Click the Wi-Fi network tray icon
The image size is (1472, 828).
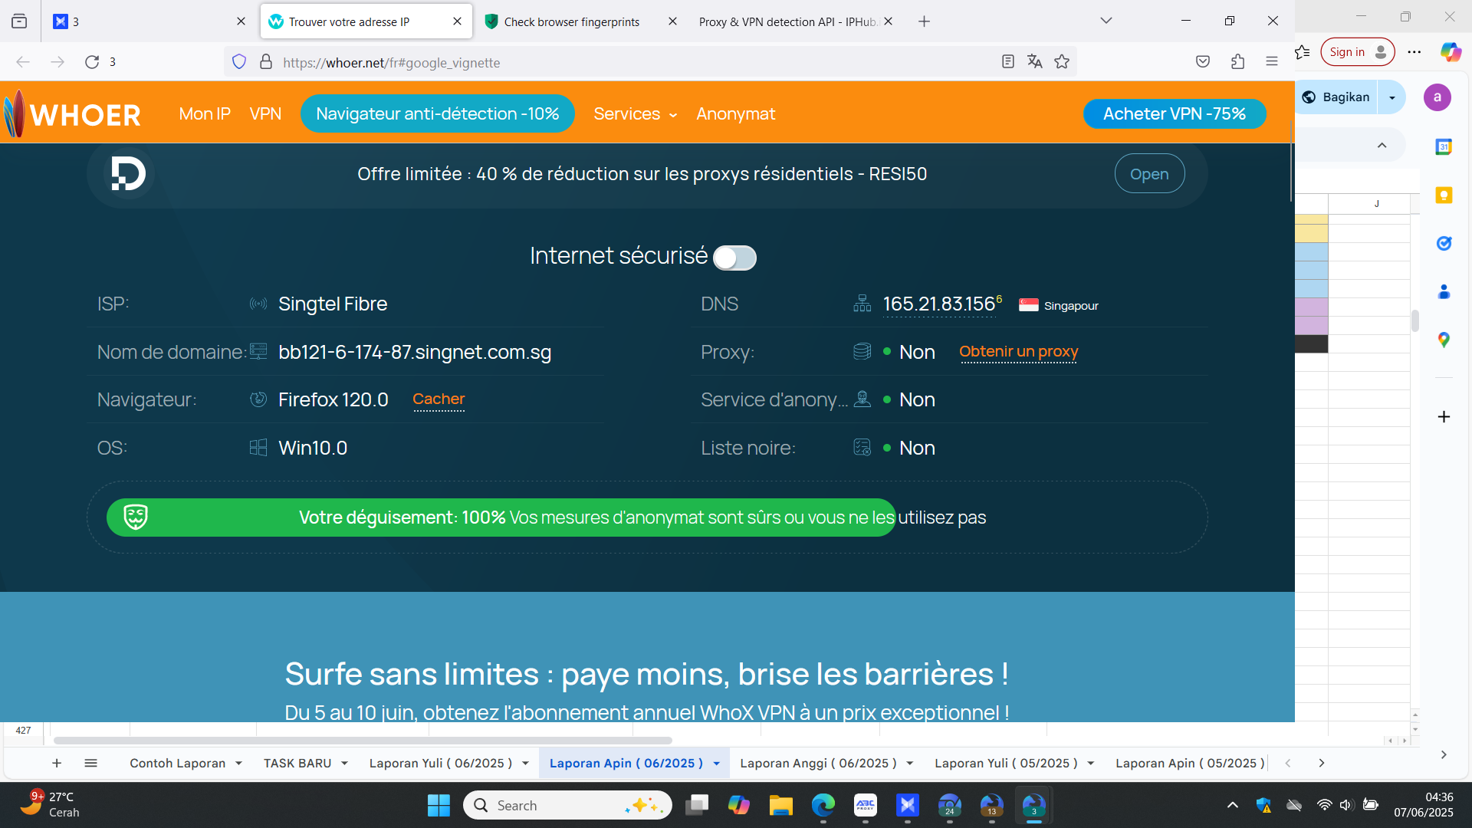[1324, 805]
